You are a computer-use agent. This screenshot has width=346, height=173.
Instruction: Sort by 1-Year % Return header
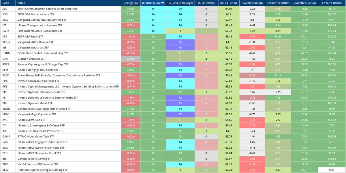[x=332, y=3]
